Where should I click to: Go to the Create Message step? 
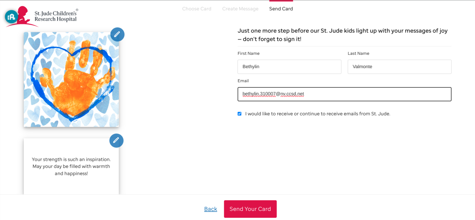tap(240, 9)
